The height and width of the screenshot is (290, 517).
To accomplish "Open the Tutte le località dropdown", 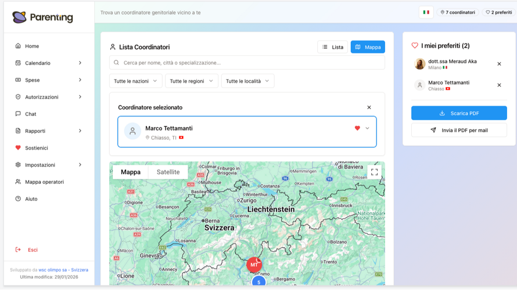I will tap(247, 81).
